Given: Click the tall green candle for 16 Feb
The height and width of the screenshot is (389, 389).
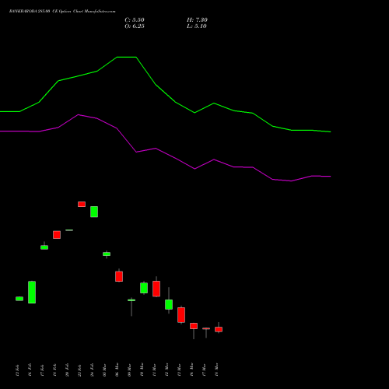Looking at the screenshot, I should 32,292.
